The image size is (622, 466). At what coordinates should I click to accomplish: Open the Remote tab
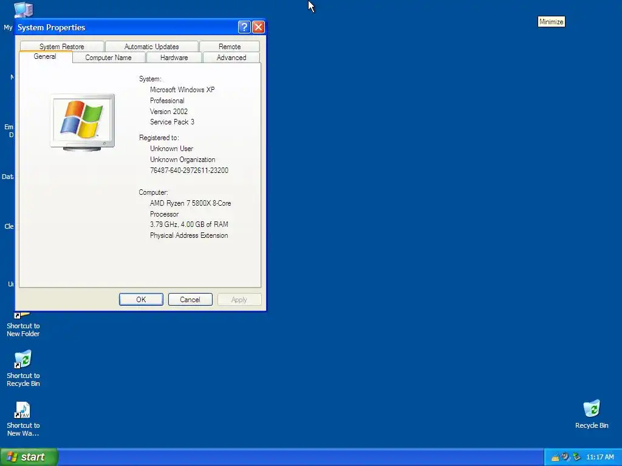coord(230,46)
